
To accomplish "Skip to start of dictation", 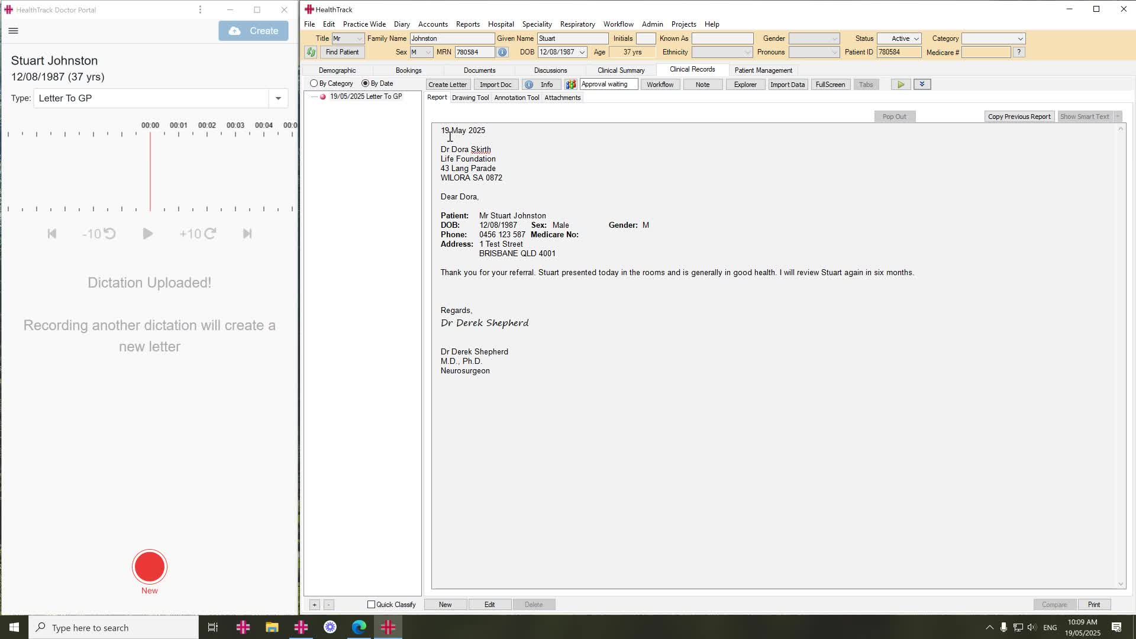I will point(52,234).
